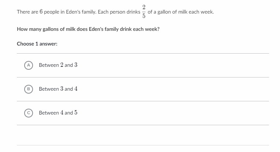Choose the "Between 2 and 3" answer label

pyautogui.click(x=58, y=65)
